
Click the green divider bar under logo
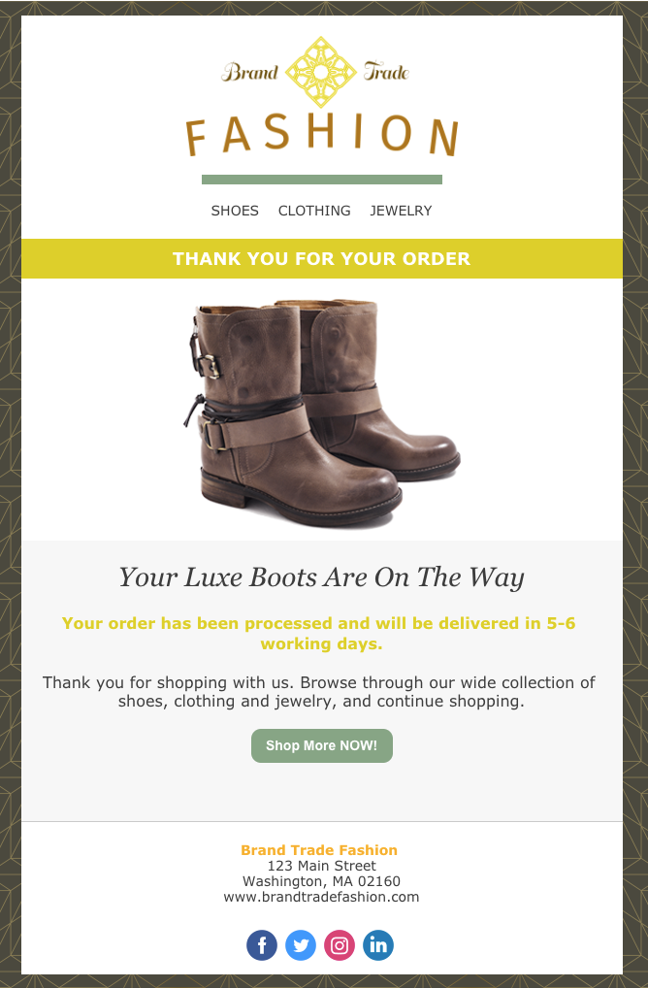tap(322, 180)
